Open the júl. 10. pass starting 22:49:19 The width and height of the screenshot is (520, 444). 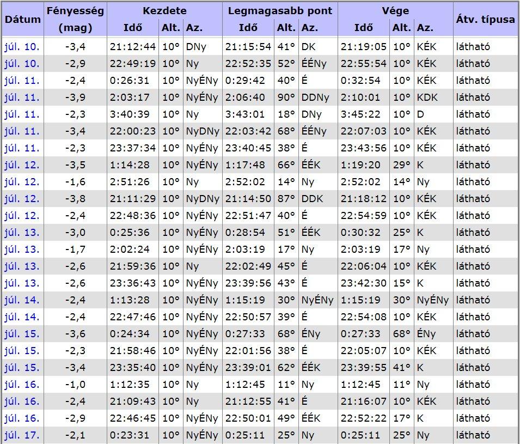[x=22, y=64]
